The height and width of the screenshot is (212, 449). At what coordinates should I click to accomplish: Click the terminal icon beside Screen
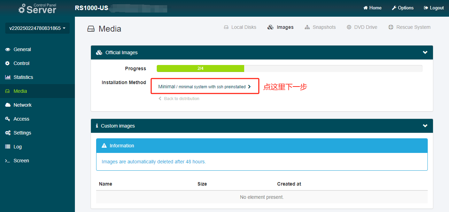click(8, 161)
